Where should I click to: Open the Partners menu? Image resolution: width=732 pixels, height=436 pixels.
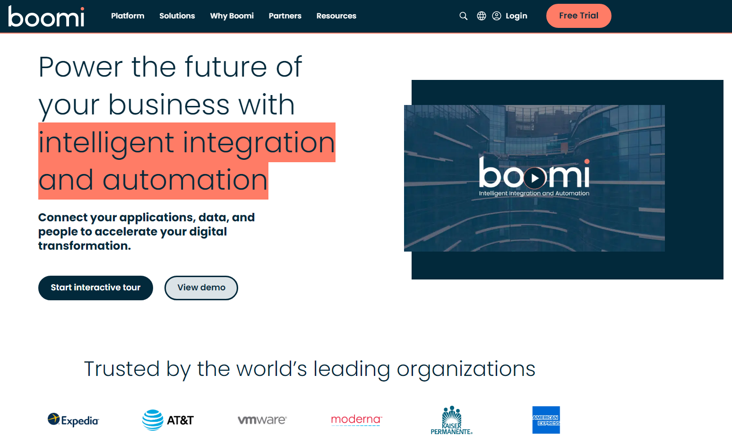click(285, 16)
